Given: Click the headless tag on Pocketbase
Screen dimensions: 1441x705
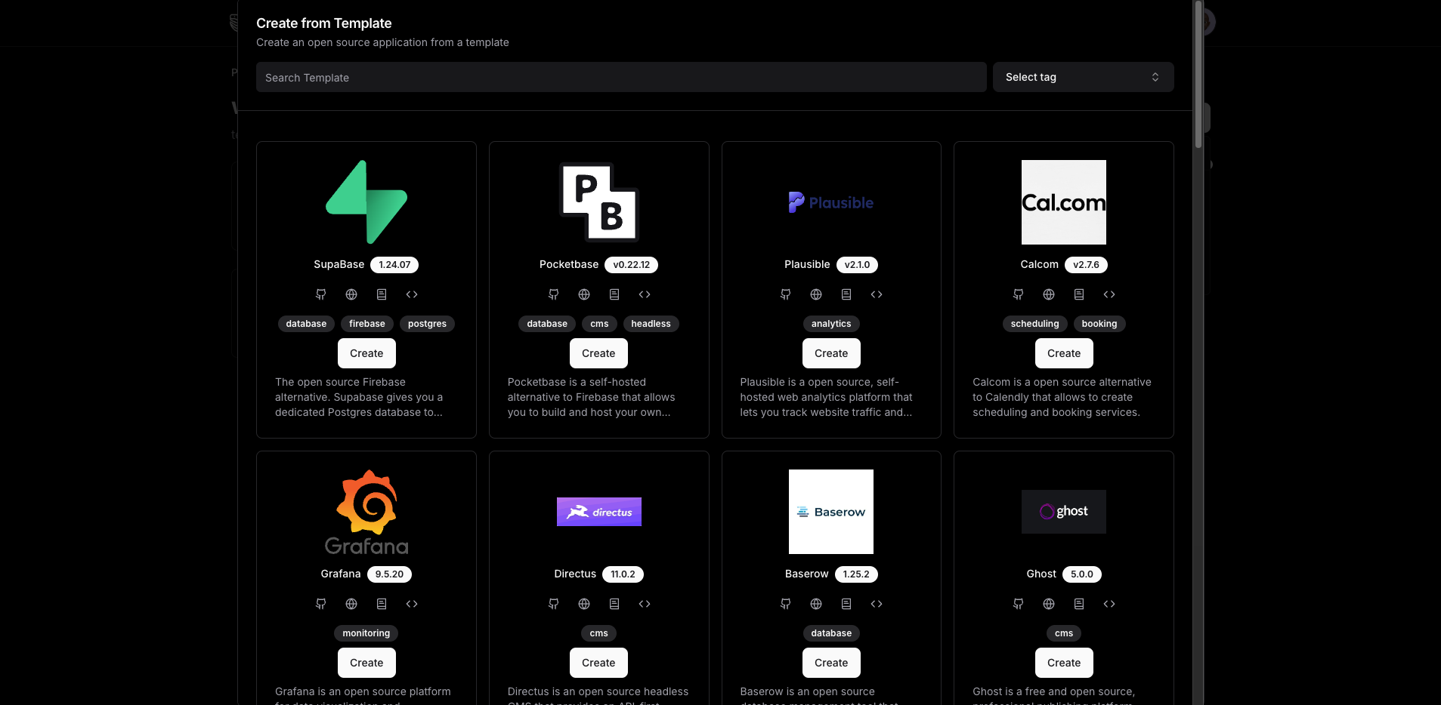Looking at the screenshot, I should coord(651,324).
